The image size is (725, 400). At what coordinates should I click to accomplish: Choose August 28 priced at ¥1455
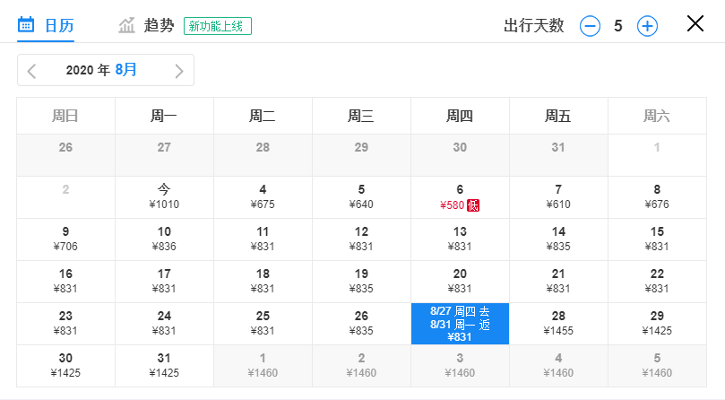(x=558, y=323)
